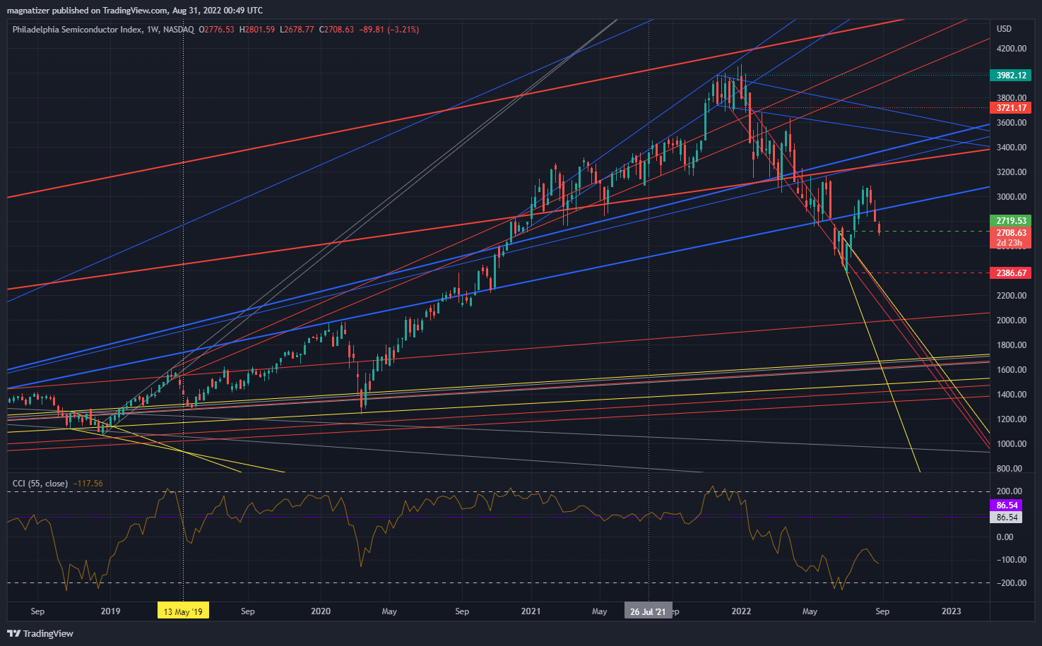The height and width of the screenshot is (646, 1042).
Task: Click the 200.00 CCI scale label
Action: (1010, 491)
